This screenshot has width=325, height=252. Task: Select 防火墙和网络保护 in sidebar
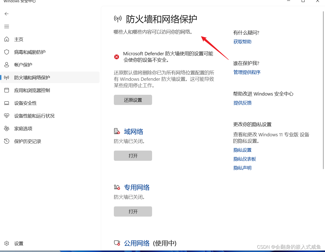[x=50, y=77]
